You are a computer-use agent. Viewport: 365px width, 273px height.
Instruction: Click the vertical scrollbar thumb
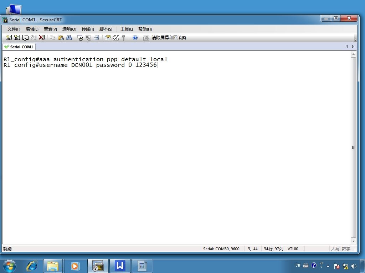click(354, 148)
